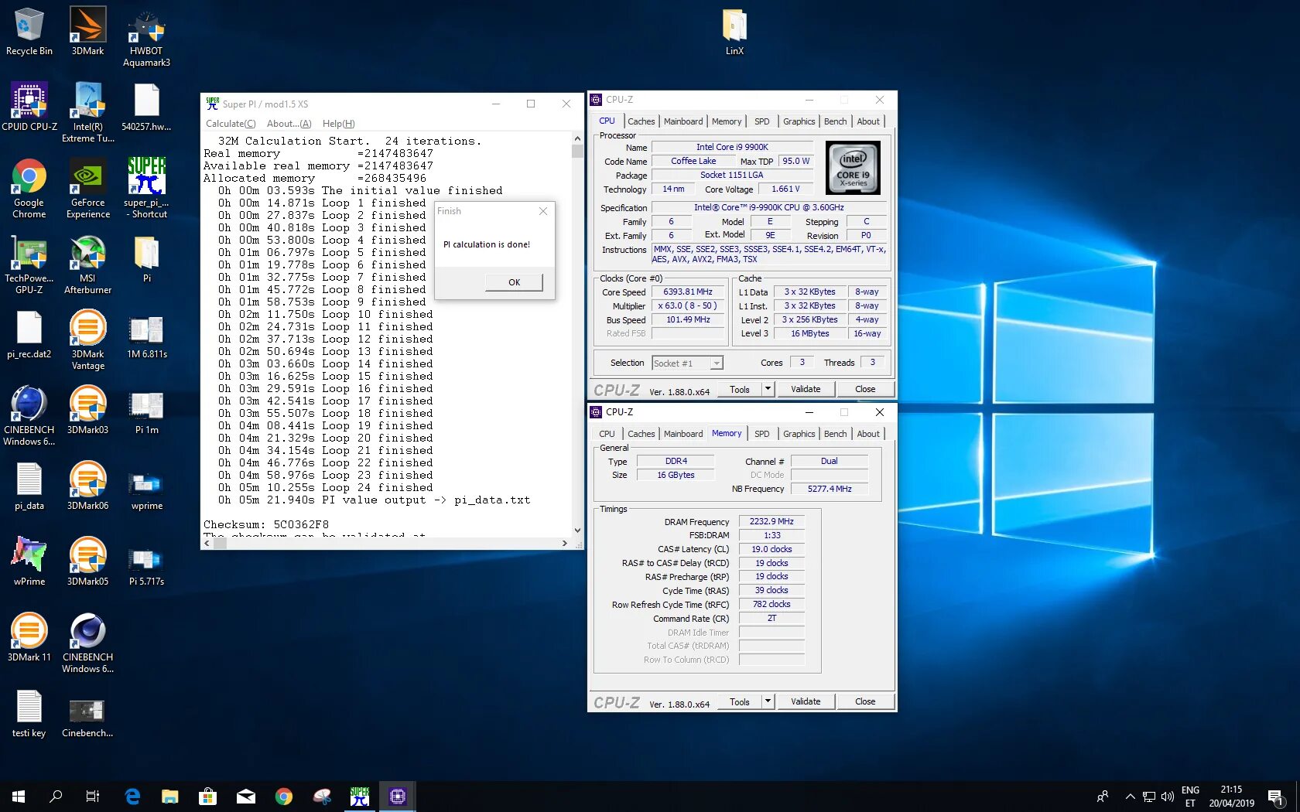Open the notification center icon
Viewport: 1300px width, 812px height.
tap(1275, 797)
